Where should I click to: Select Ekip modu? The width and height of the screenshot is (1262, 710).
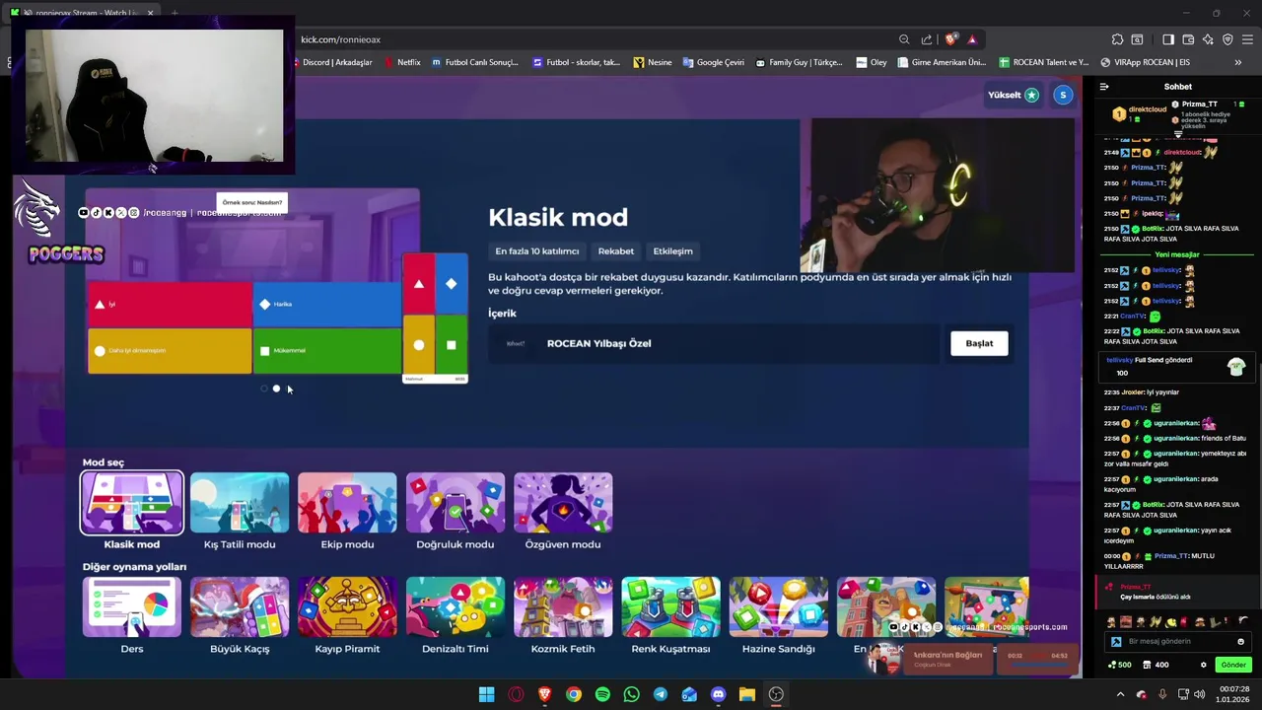(347, 503)
